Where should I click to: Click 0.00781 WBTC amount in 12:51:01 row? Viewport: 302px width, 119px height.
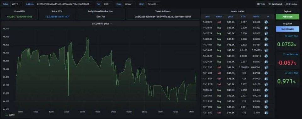pyautogui.click(x=256, y=96)
